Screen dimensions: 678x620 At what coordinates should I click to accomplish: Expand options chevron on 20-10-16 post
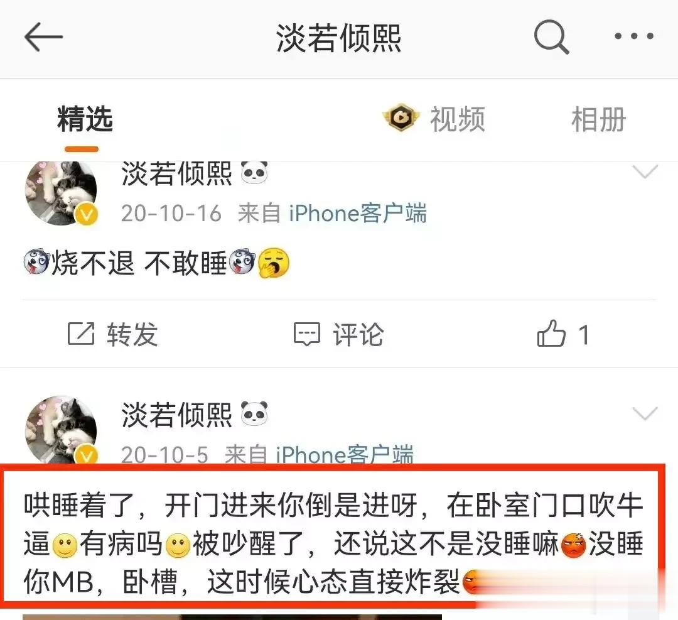pyautogui.click(x=645, y=171)
